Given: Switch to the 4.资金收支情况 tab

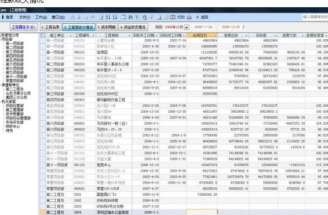Looking at the screenshot, I should [x=133, y=27].
